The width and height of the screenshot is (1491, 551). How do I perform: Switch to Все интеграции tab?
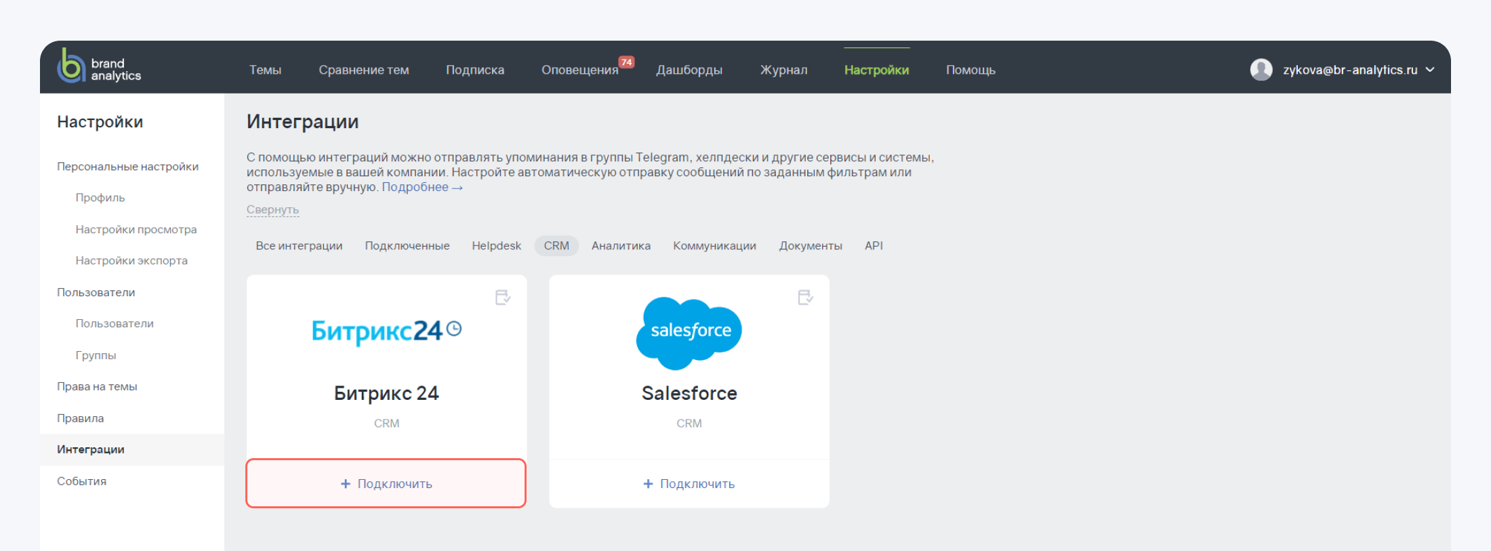(299, 246)
